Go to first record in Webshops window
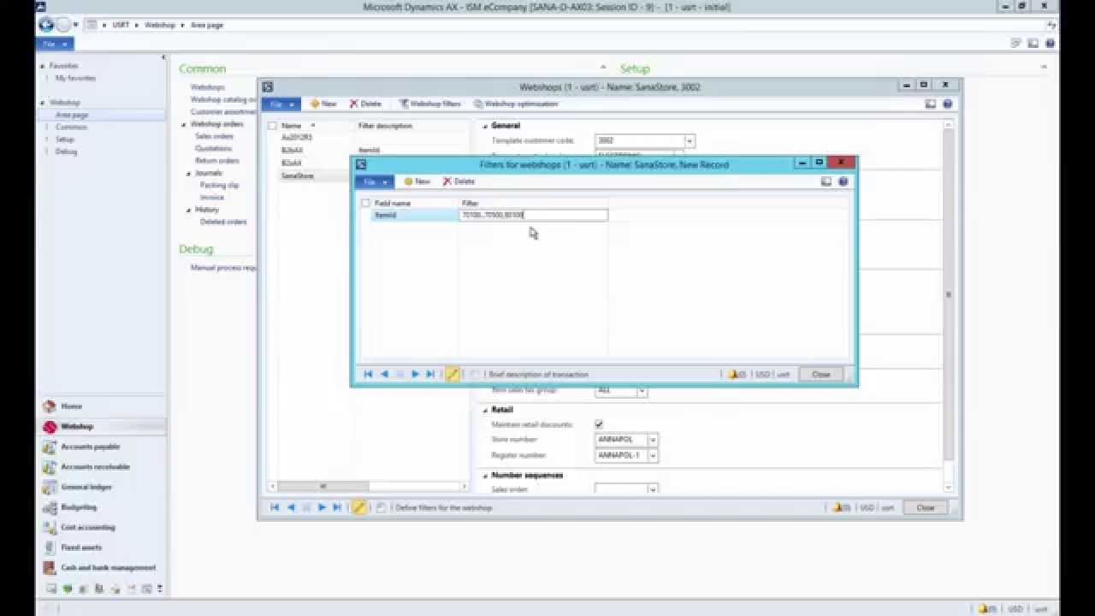 point(275,507)
